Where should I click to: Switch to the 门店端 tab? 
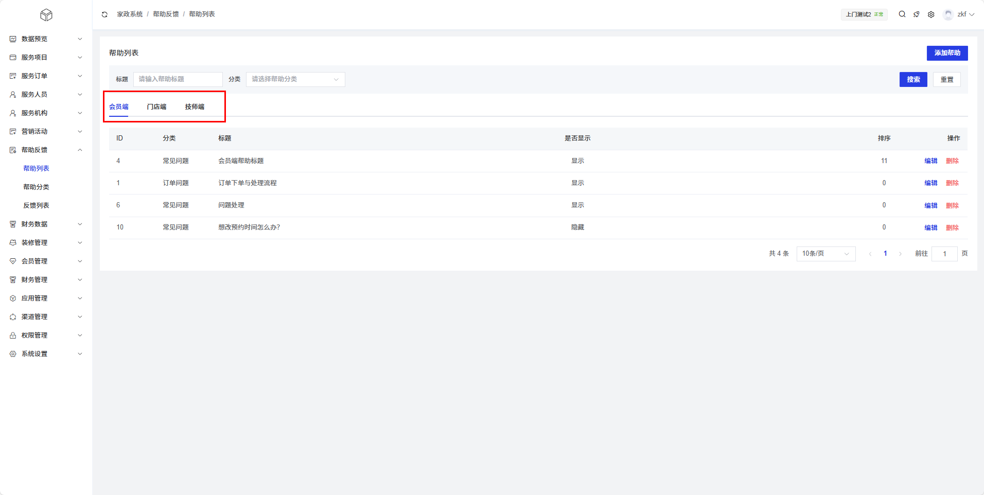click(x=156, y=107)
